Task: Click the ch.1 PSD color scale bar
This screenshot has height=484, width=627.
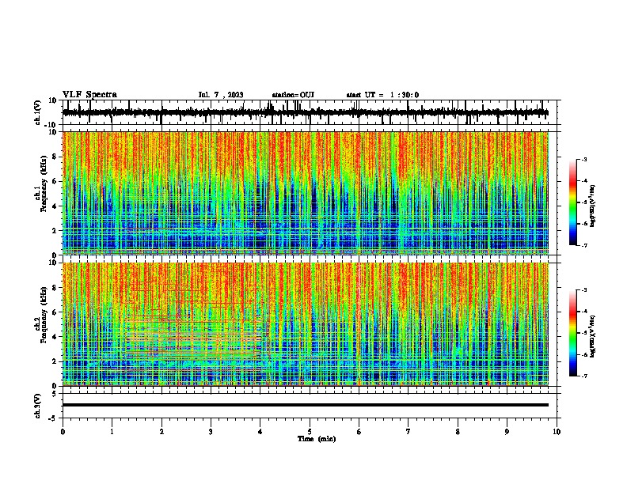Action: point(572,202)
